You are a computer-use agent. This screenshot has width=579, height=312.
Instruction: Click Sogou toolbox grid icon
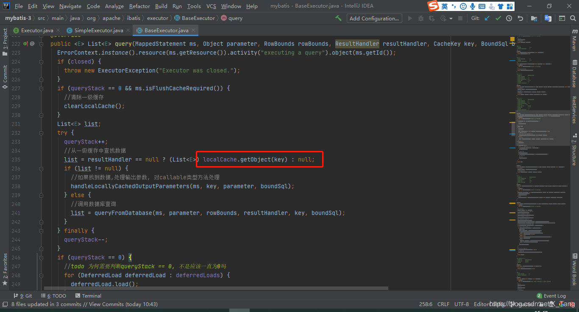point(510,6)
